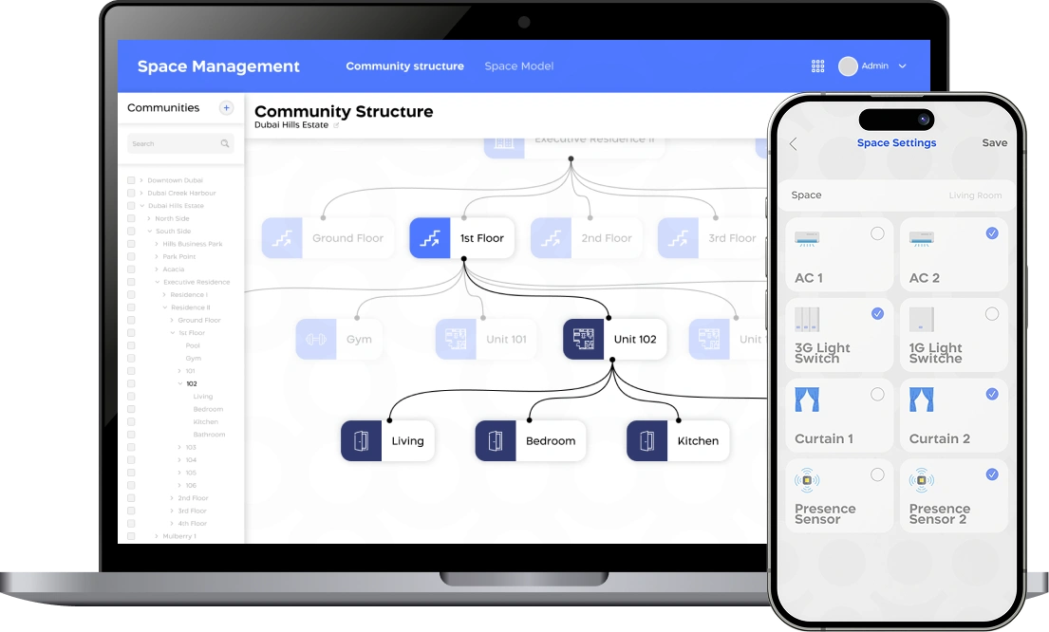Click the add Communities plus button
1049x632 pixels.
tap(226, 108)
